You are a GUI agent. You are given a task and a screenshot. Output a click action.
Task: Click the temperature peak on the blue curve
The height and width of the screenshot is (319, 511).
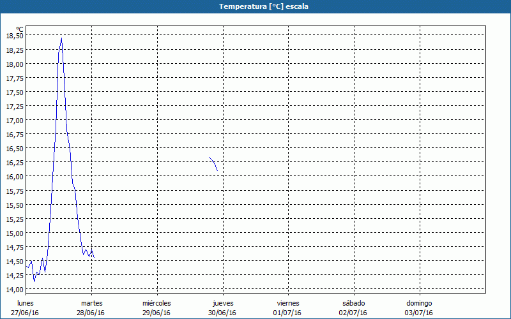[61, 39]
